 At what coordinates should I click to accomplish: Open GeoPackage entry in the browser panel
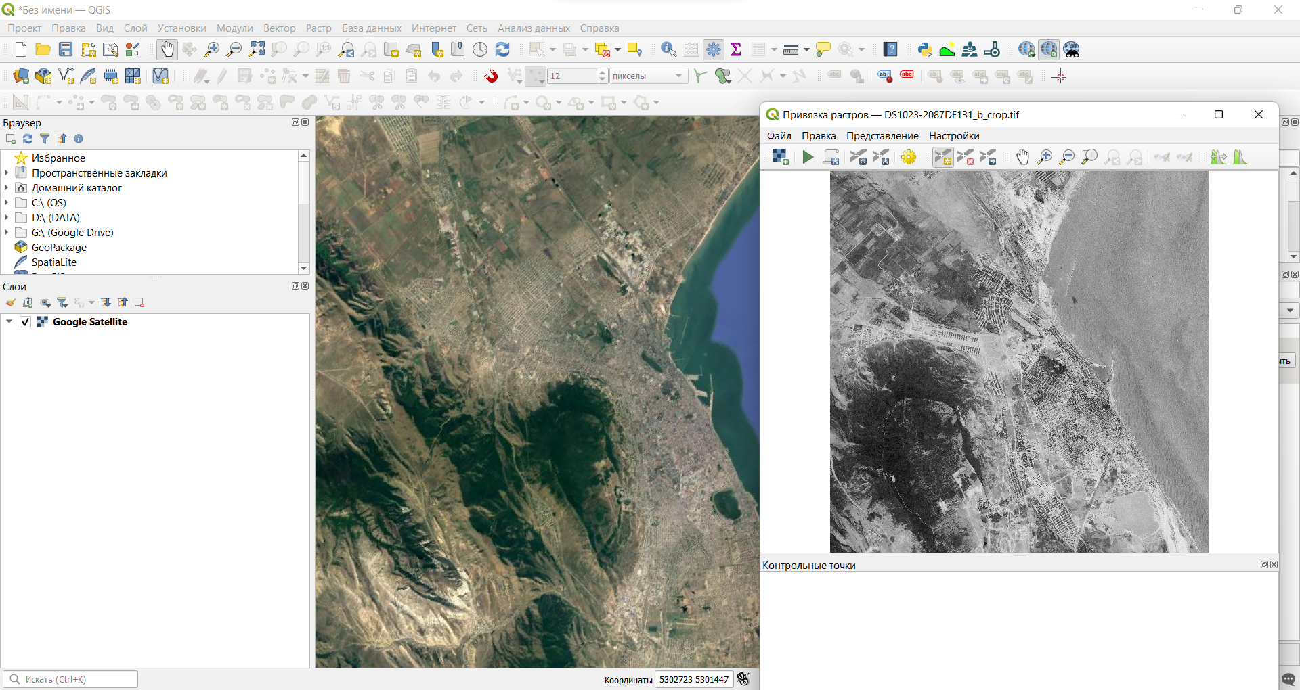pos(59,248)
